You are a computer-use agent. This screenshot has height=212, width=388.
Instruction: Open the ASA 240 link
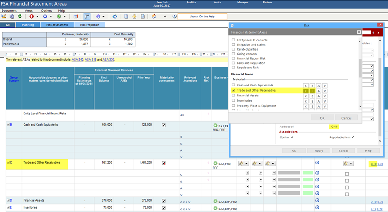point(78,59)
